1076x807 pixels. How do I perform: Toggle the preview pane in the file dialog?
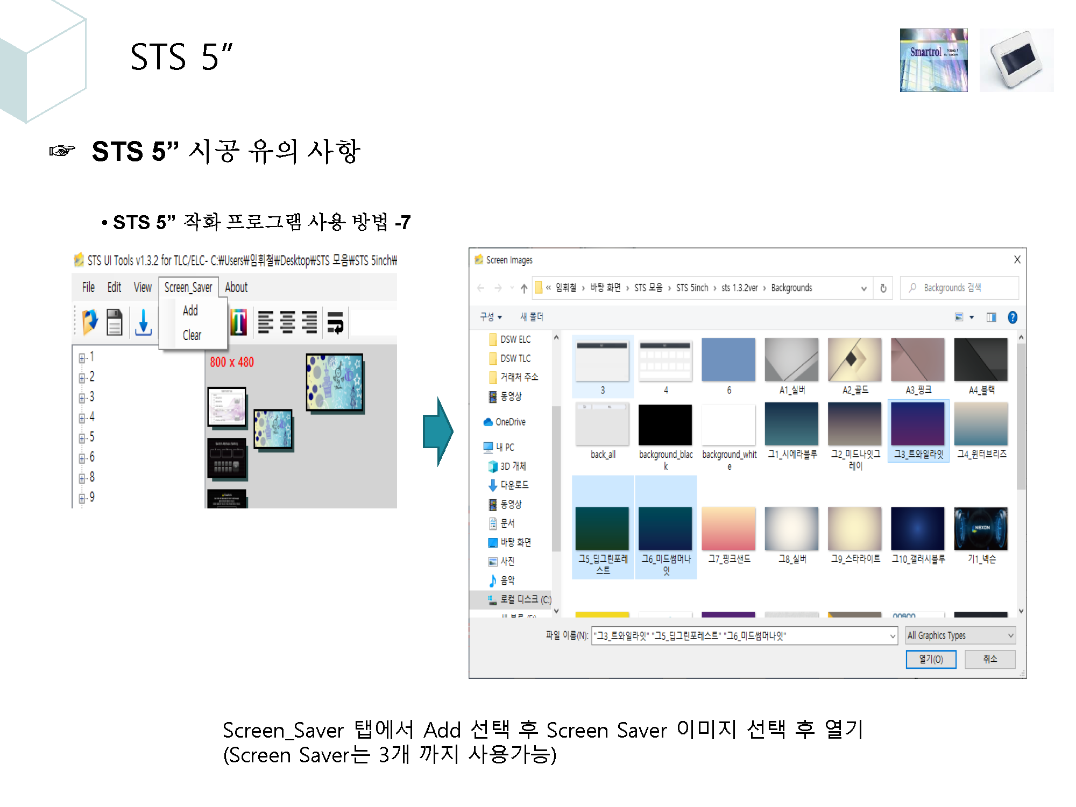991,317
